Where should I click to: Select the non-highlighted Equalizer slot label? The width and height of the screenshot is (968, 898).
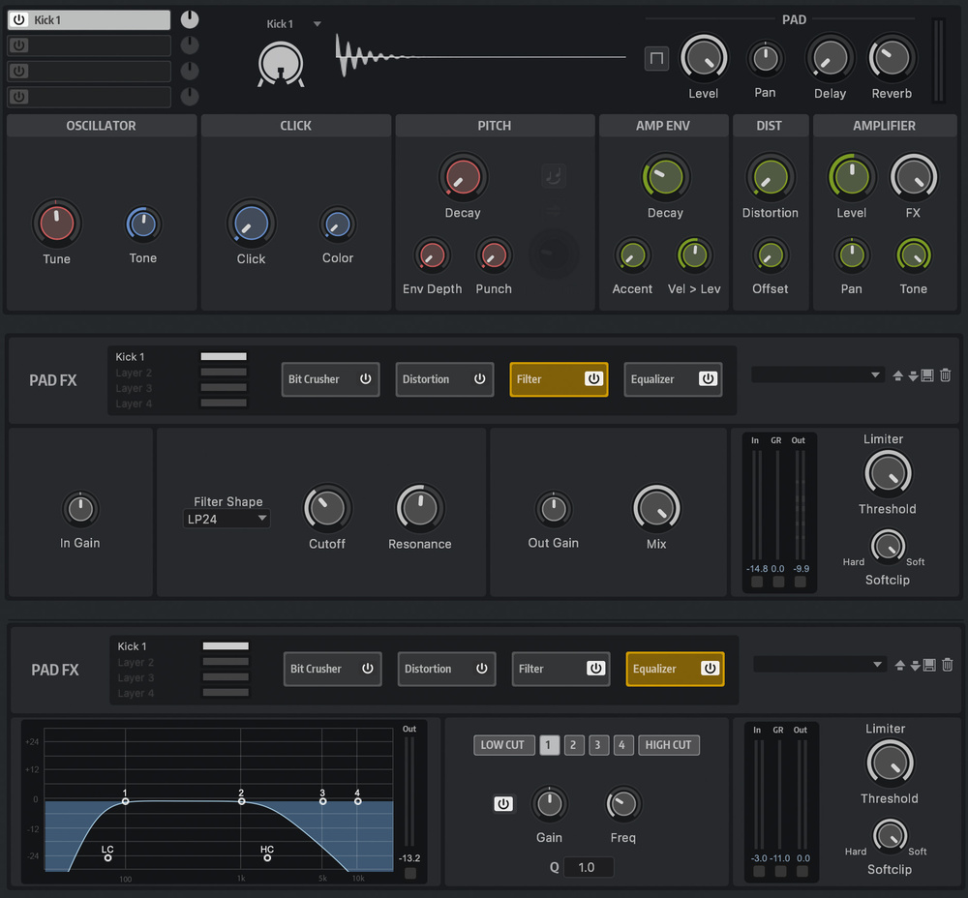tap(652, 379)
